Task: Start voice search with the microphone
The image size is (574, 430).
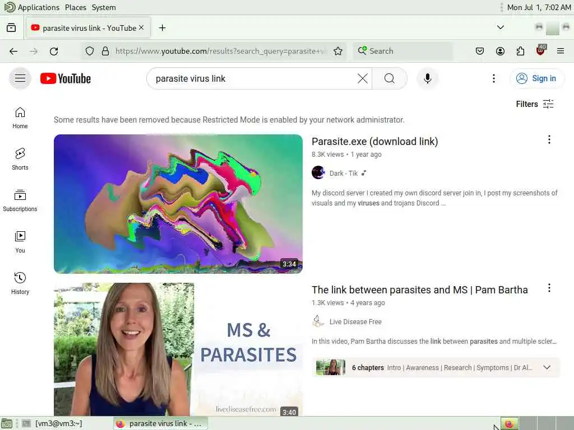Action: [x=427, y=78]
